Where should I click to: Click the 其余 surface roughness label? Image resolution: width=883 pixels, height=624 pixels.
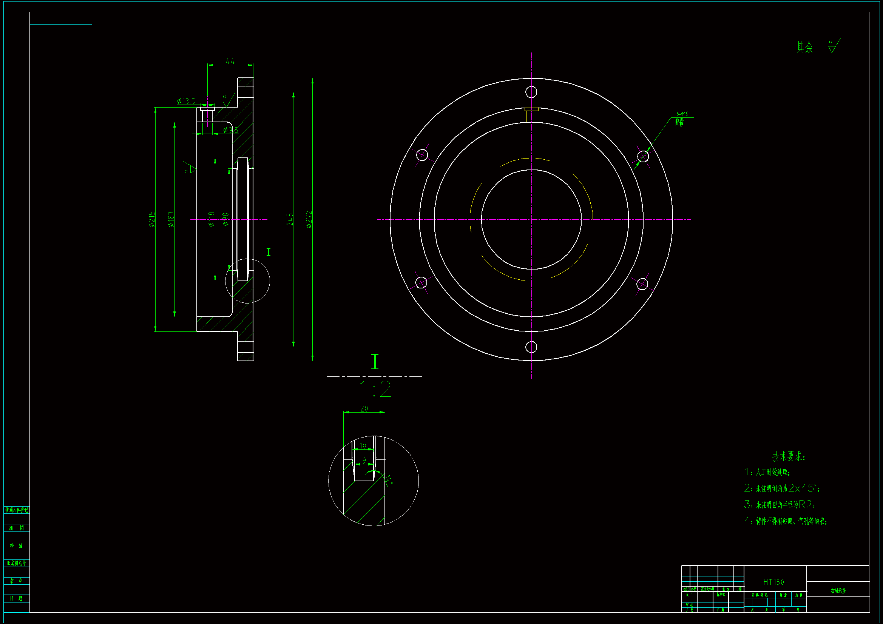[804, 47]
